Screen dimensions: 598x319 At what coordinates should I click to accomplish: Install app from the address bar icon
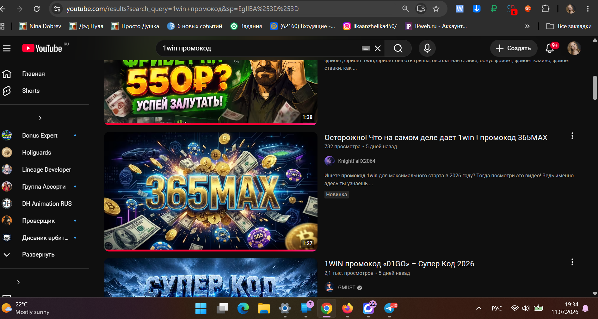pos(421,9)
